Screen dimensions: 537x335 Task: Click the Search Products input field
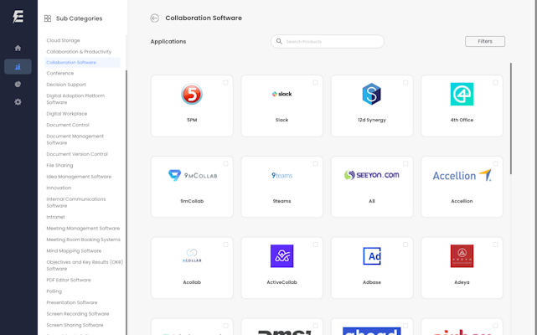[x=331, y=41]
